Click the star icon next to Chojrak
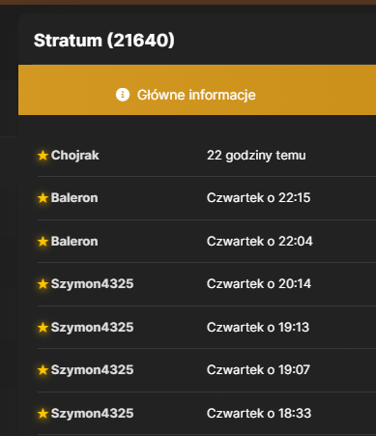376x436 pixels. click(x=43, y=156)
